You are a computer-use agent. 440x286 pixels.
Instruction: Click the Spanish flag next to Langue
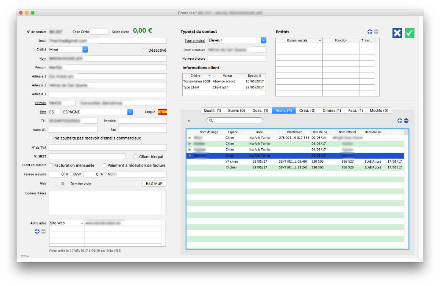[163, 112]
